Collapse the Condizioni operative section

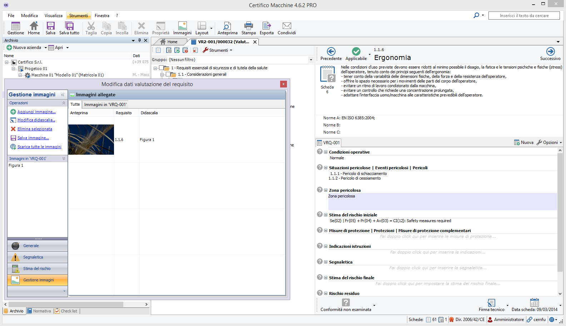[326, 152]
